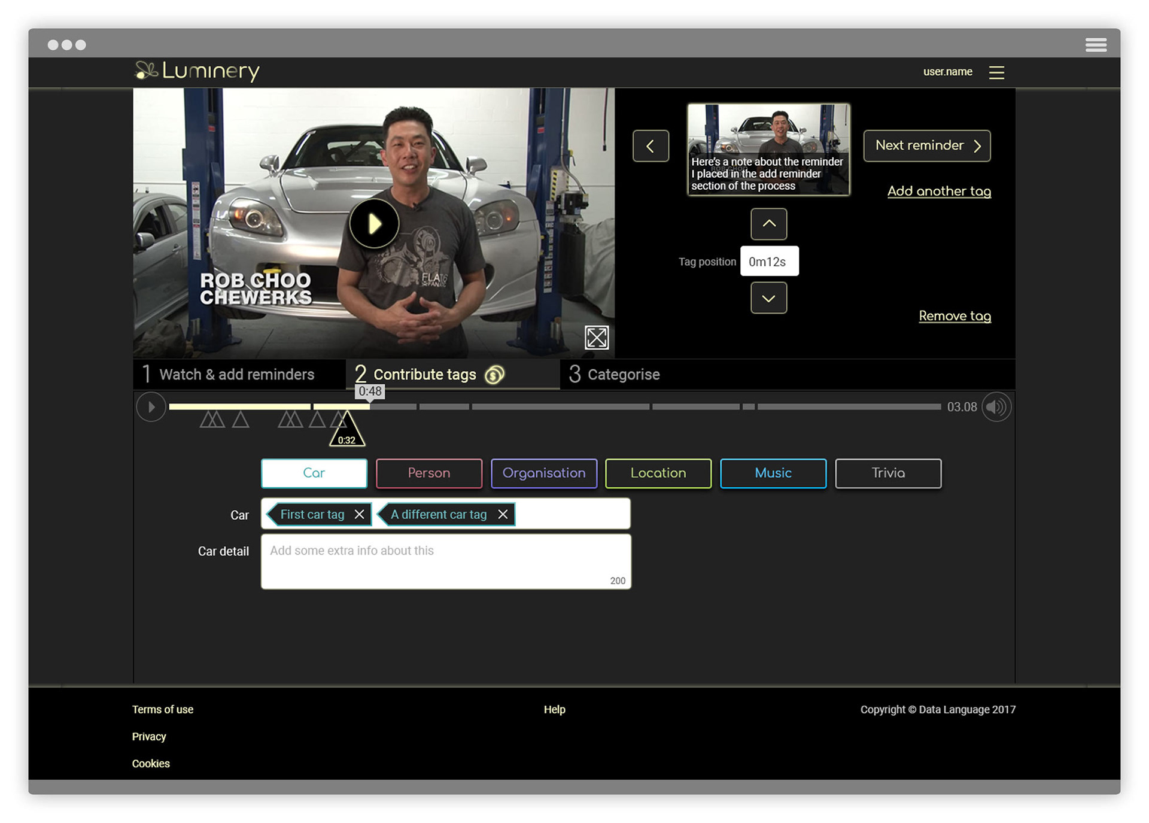Select the Trivia tag category
Screen dimensions: 1149x823
pos(888,473)
